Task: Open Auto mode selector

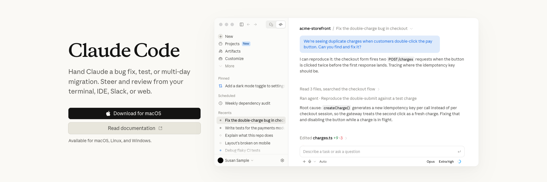Action: pos(323,162)
